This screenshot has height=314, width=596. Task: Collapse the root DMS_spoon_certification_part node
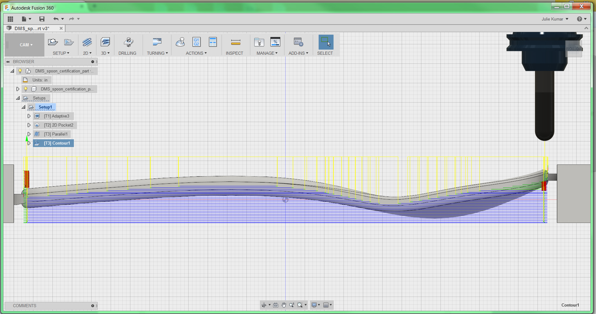pos(12,71)
